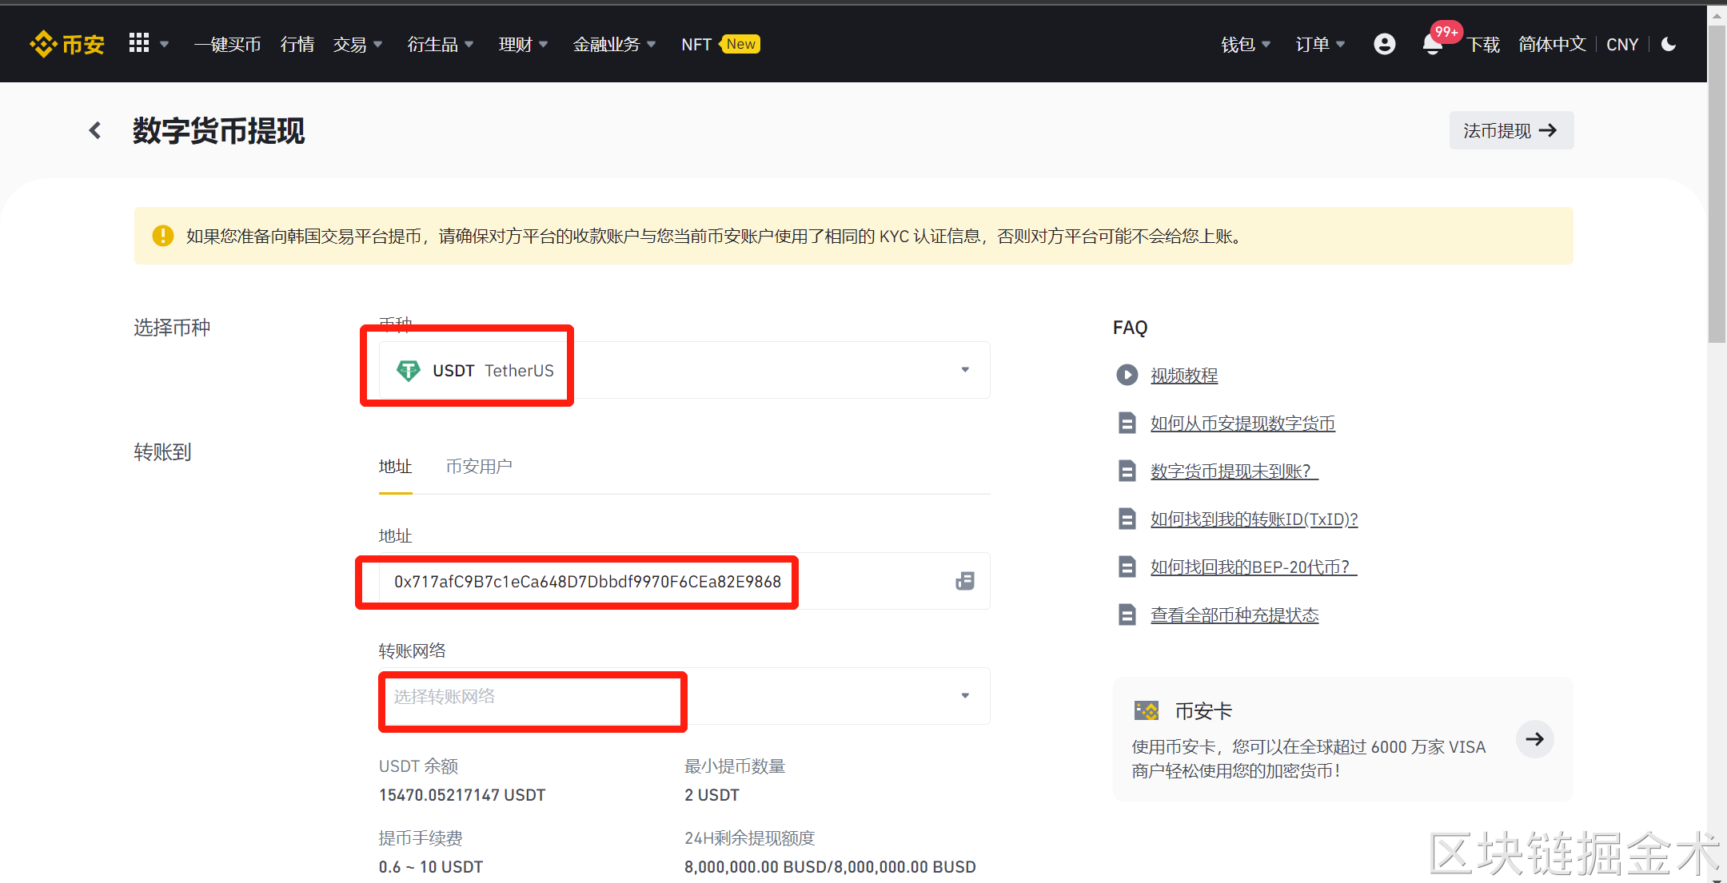
Task: Expand the USDT coin selection dropdown
Action: 964,370
